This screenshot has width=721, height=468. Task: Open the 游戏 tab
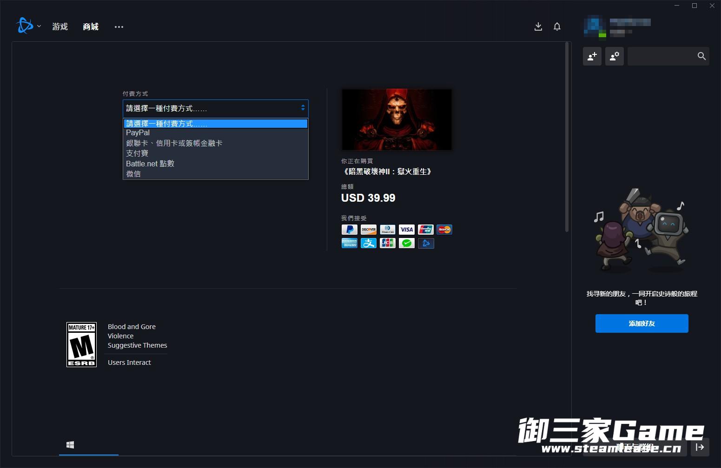click(x=60, y=26)
